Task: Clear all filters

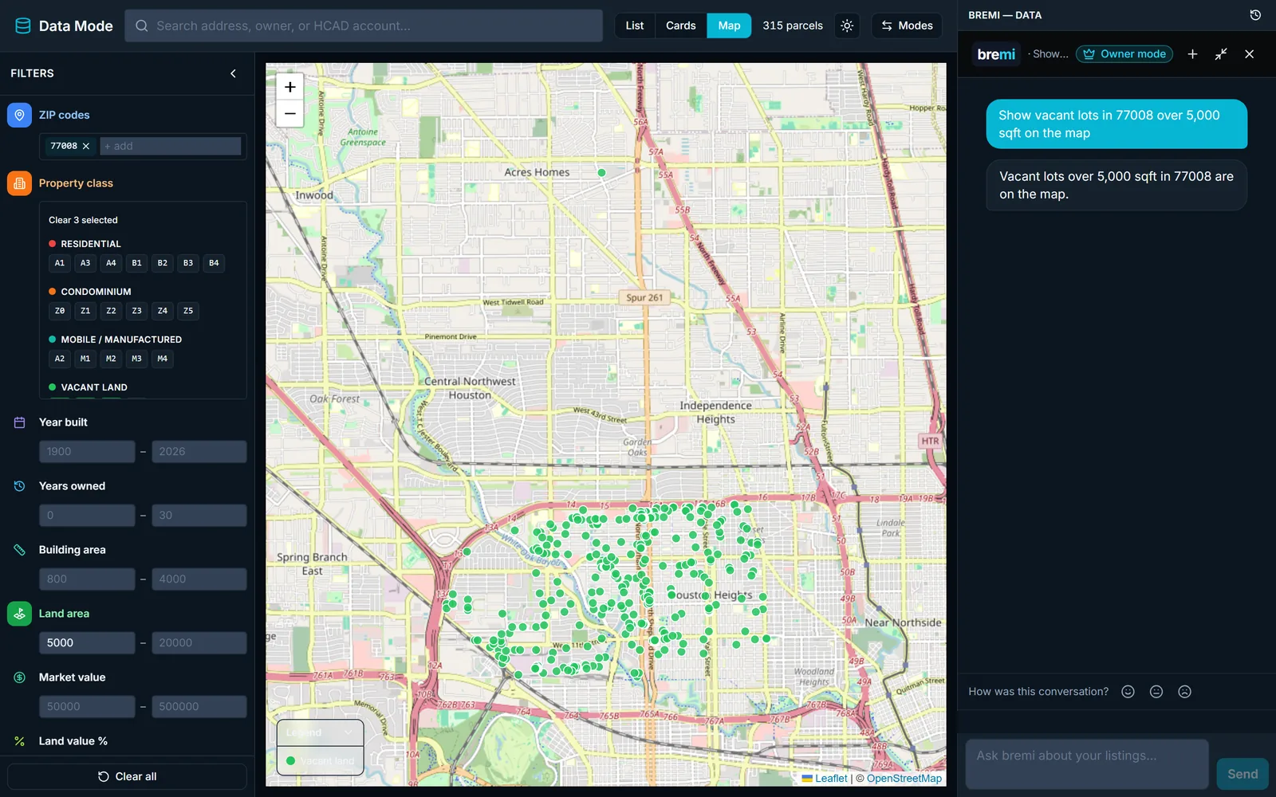Action: point(128,776)
